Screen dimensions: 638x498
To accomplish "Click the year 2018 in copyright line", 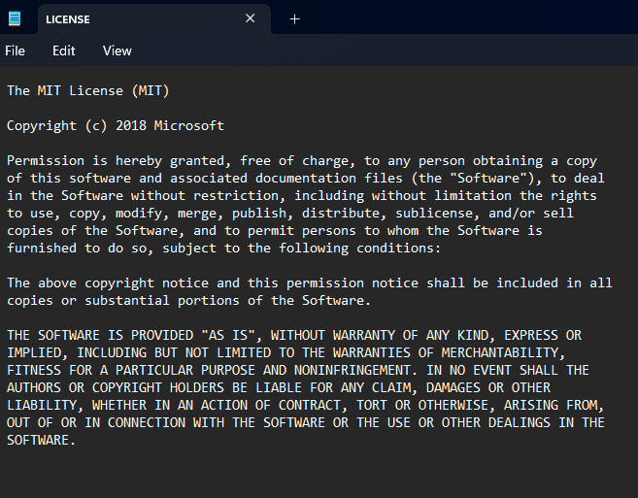I will (131, 125).
